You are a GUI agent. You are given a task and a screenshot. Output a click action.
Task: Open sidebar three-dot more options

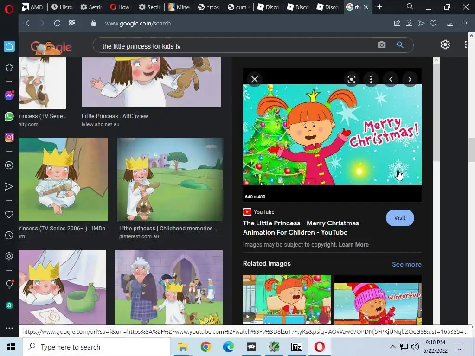pyautogui.click(x=9, y=328)
